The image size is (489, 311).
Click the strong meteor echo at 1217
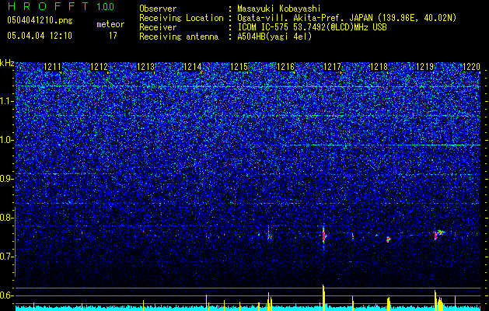[x=323, y=236]
